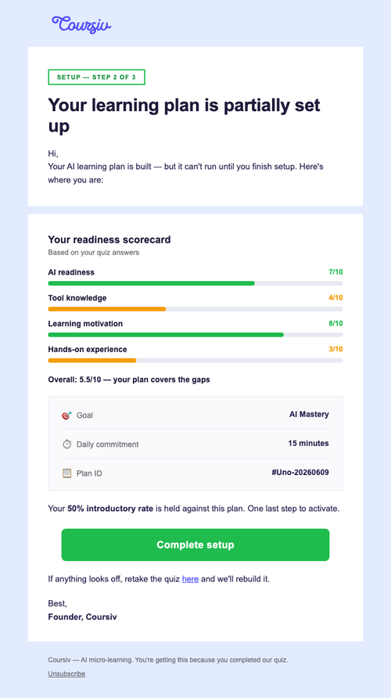
Task: Click the Unsubscribe link
Action: coord(66,674)
